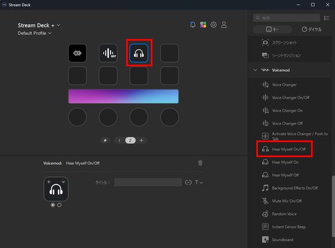Screen dimensions: 335x248
Task: Click the タイトル title input field
Action: tap(148, 182)
